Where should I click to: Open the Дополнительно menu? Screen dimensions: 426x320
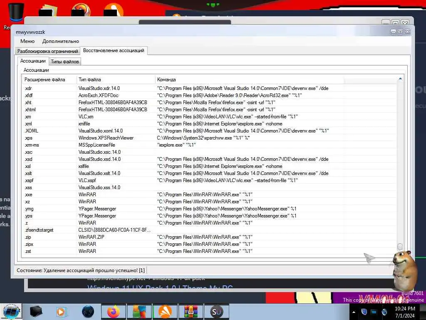(x=61, y=41)
